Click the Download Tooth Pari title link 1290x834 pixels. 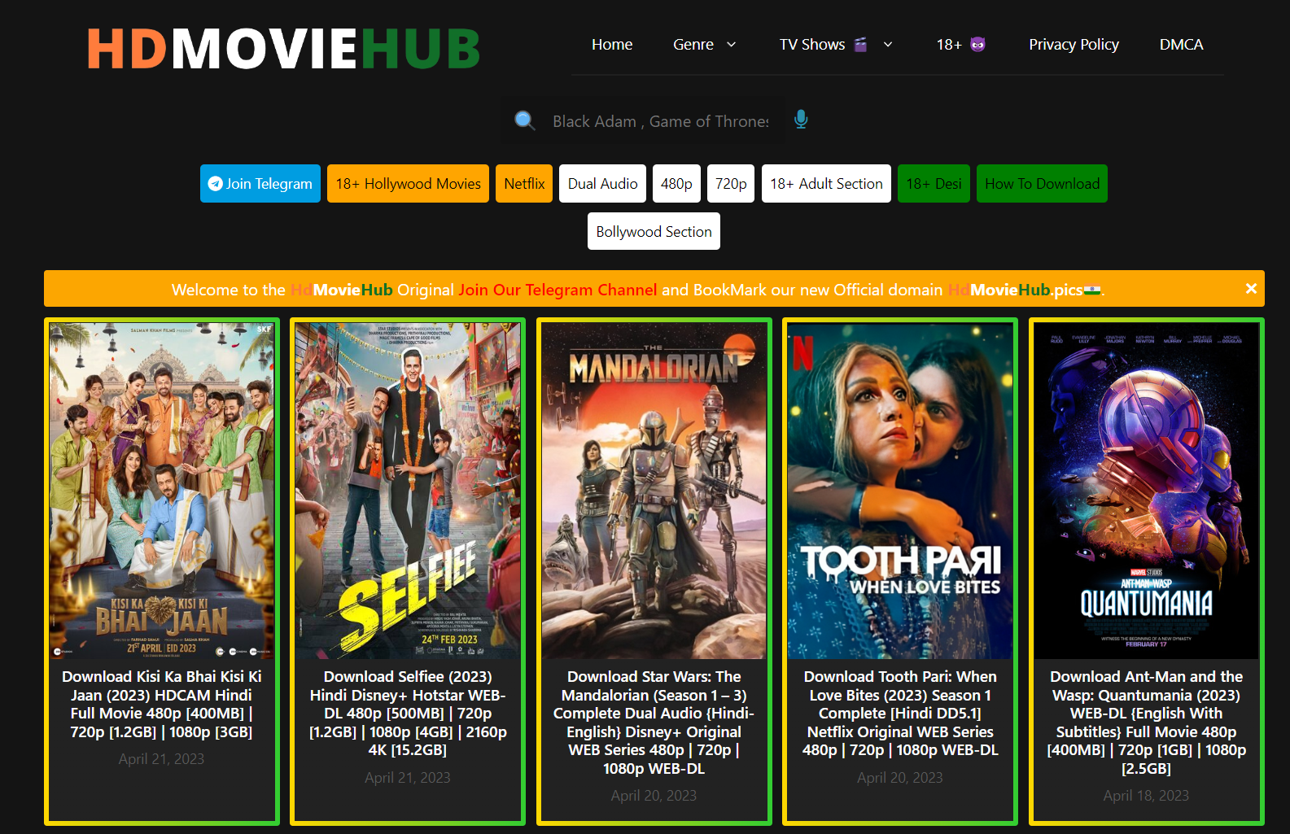coord(900,713)
